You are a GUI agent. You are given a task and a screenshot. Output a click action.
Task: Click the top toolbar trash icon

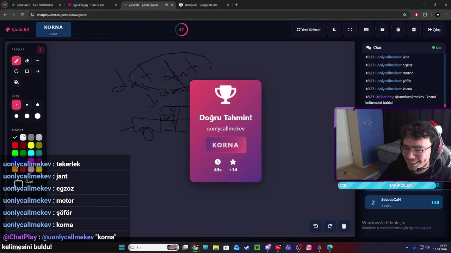398,30
